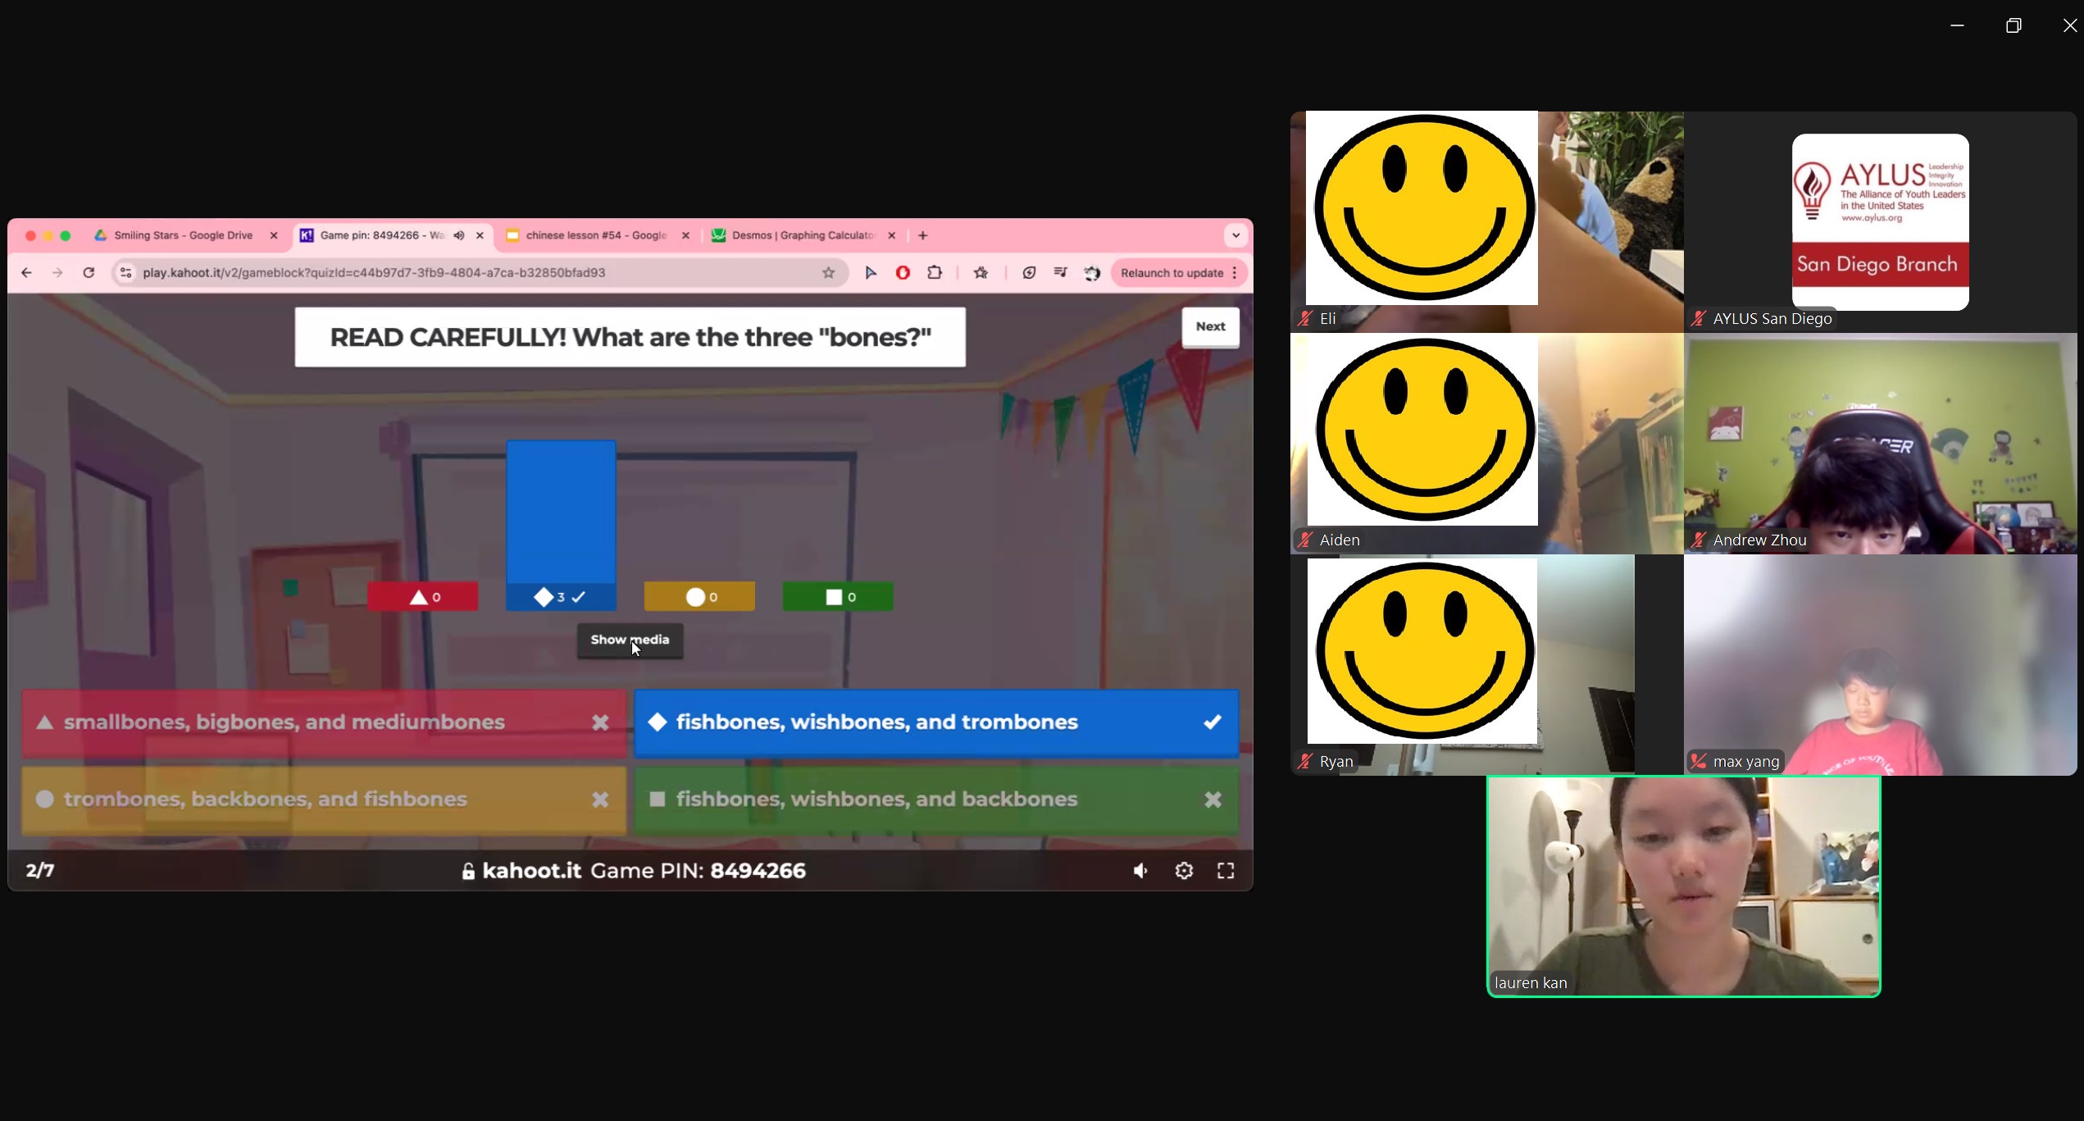Click AYLUS San Diego muted microphone icon

[x=1698, y=319]
